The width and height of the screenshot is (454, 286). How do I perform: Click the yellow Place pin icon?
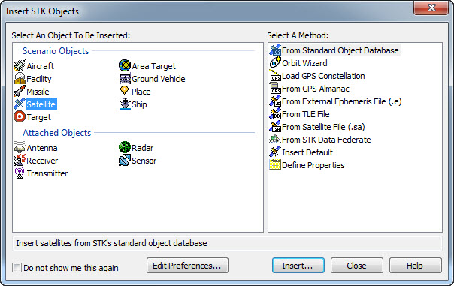point(125,91)
